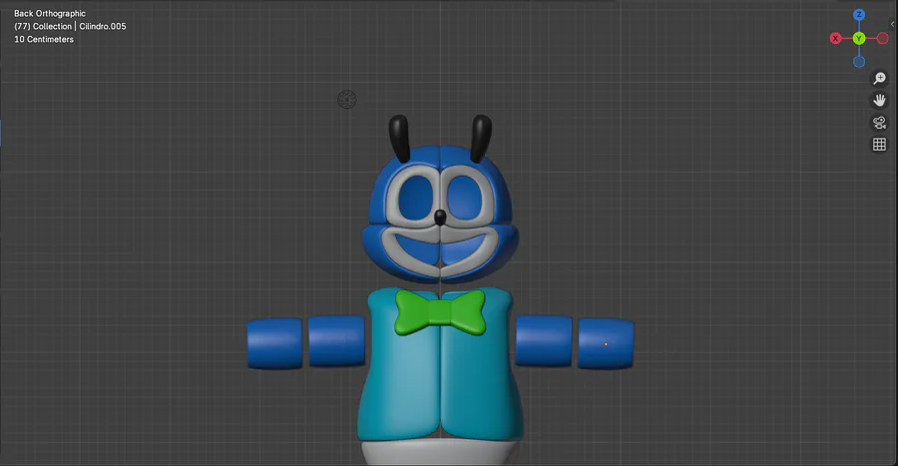Image resolution: width=898 pixels, height=466 pixels.
Task: Toggle the camera view icon
Action: pos(879,122)
